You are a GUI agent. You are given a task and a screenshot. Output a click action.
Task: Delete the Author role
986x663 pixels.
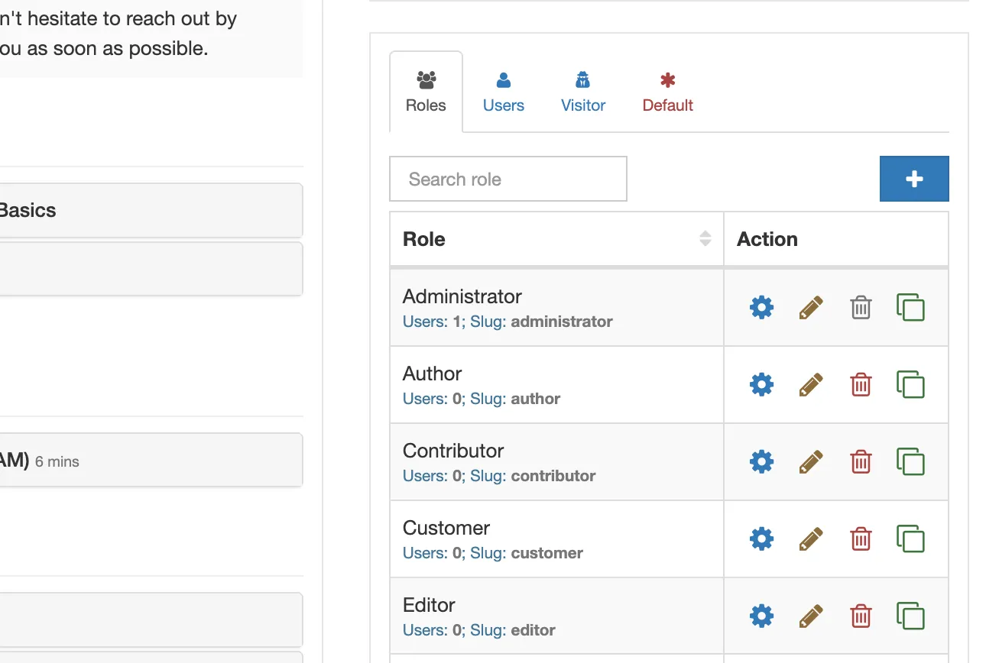[861, 384]
